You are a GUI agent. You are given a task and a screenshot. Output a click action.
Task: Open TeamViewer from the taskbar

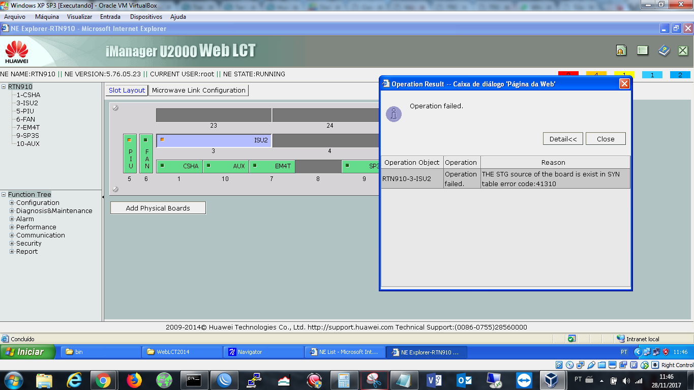tap(523, 380)
